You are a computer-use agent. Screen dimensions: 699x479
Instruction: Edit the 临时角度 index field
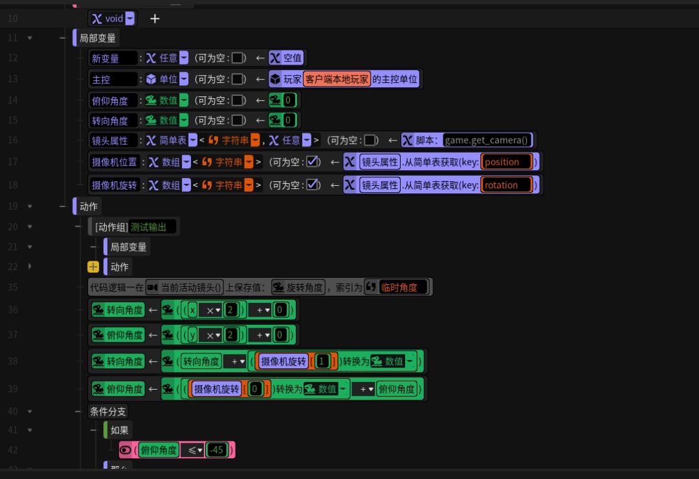tap(403, 287)
